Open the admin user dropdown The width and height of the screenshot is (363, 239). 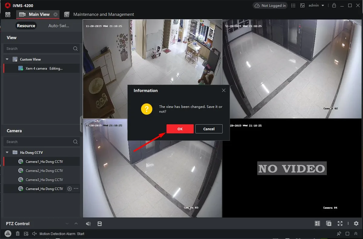coord(316,5)
